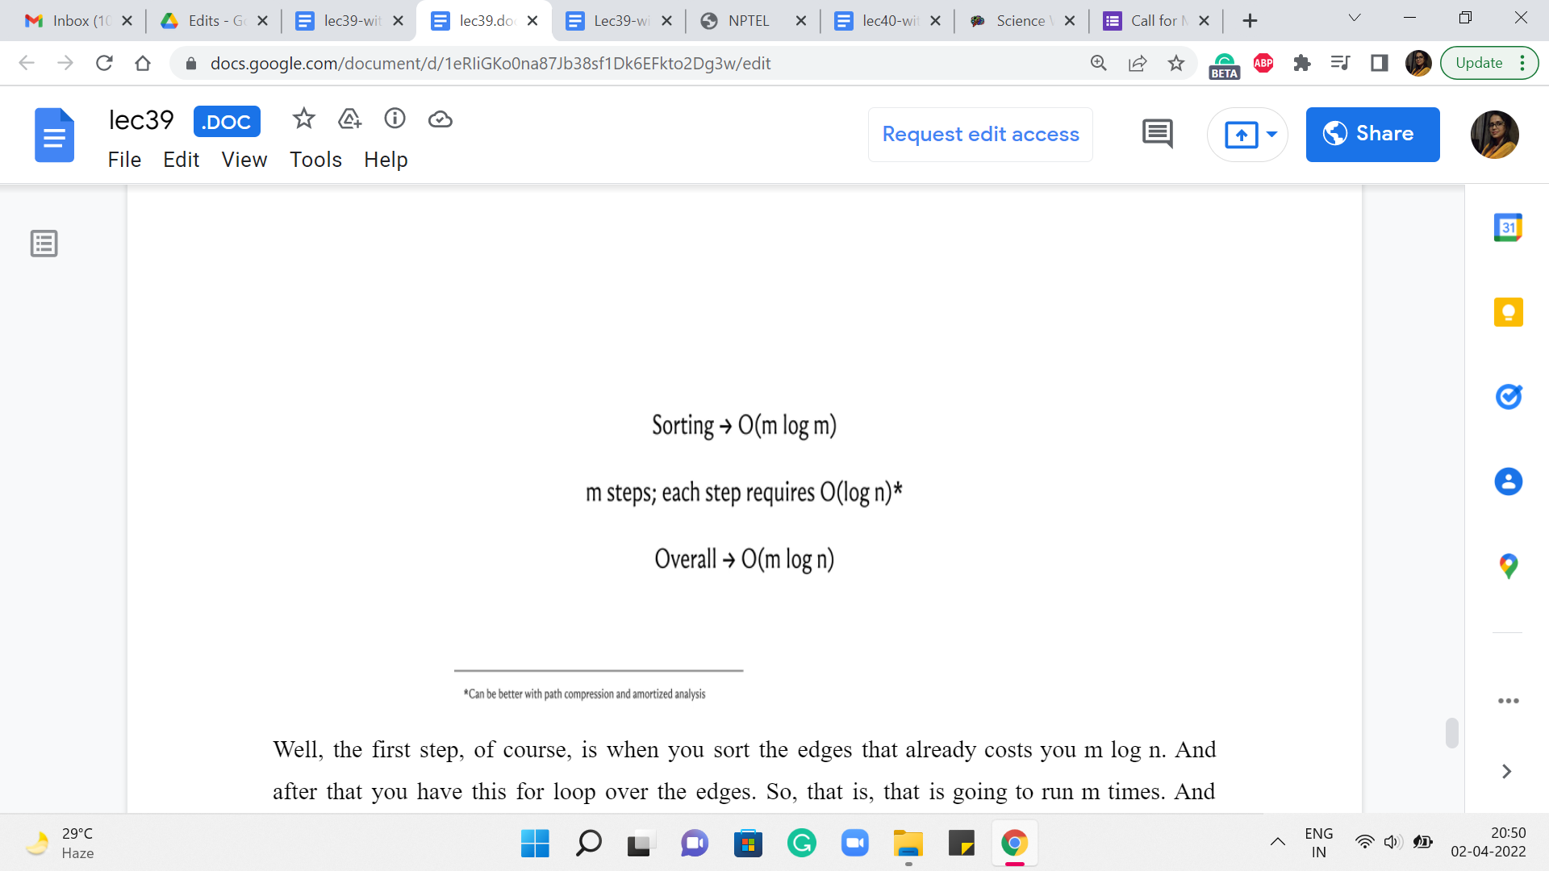Click the blue Share button
This screenshot has width=1549, height=871.
click(x=1372, y=135)
